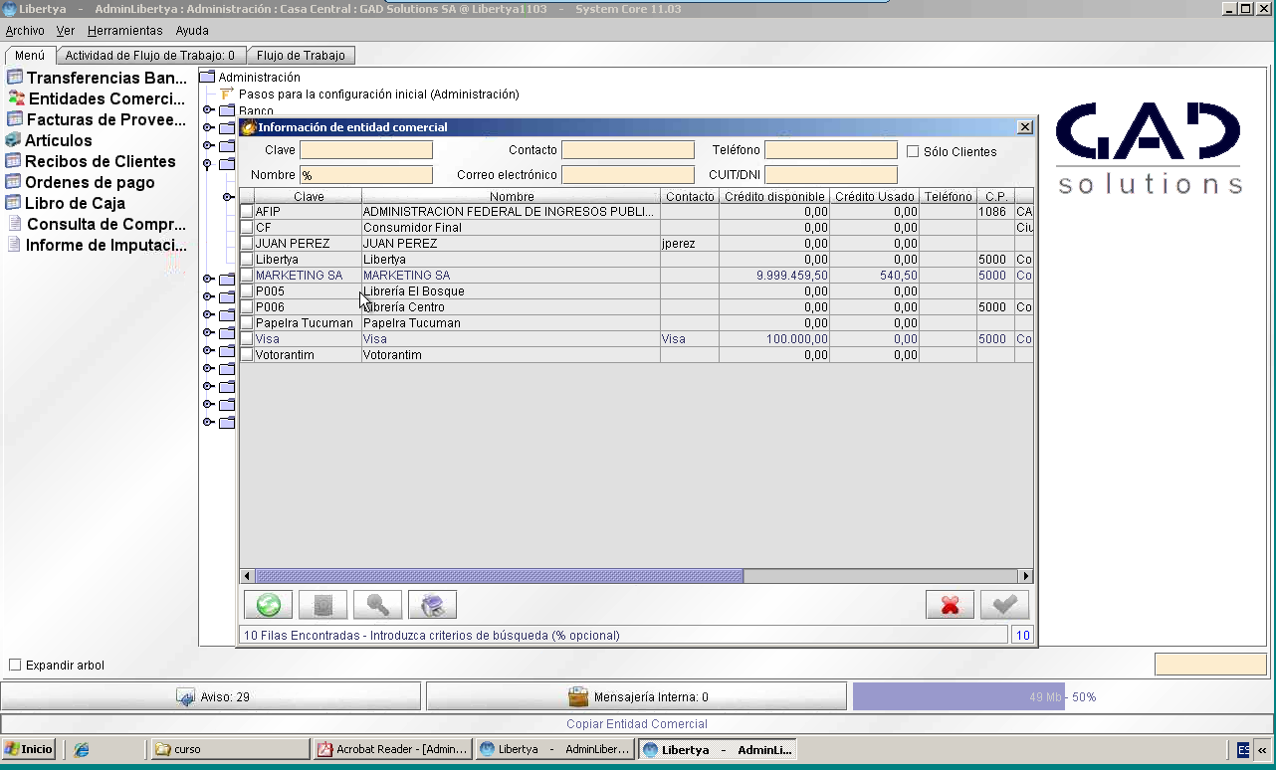Select the Menú tab
The image size is (1276, 770).
pyautogui.click(x=30, y=56)
